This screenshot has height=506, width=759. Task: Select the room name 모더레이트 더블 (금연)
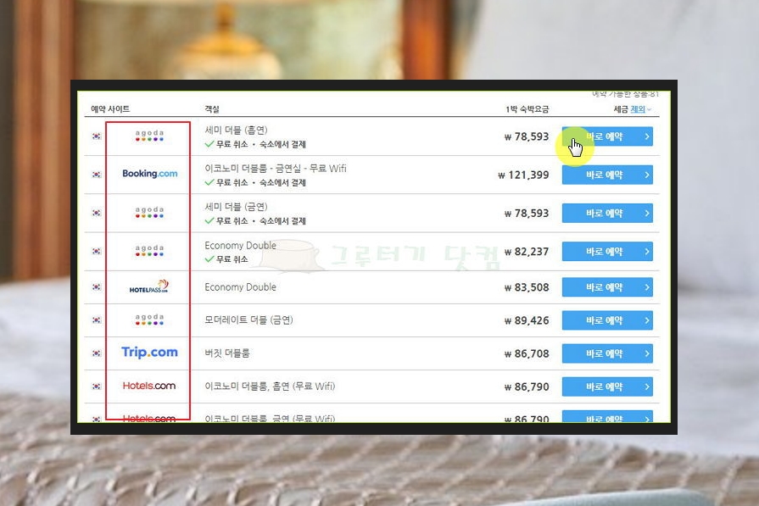(x=248, y=320)
